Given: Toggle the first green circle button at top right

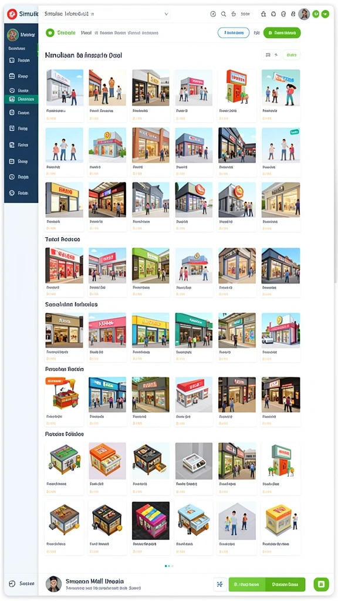Looking at the screenshot, I should click(x=316, y=14).
